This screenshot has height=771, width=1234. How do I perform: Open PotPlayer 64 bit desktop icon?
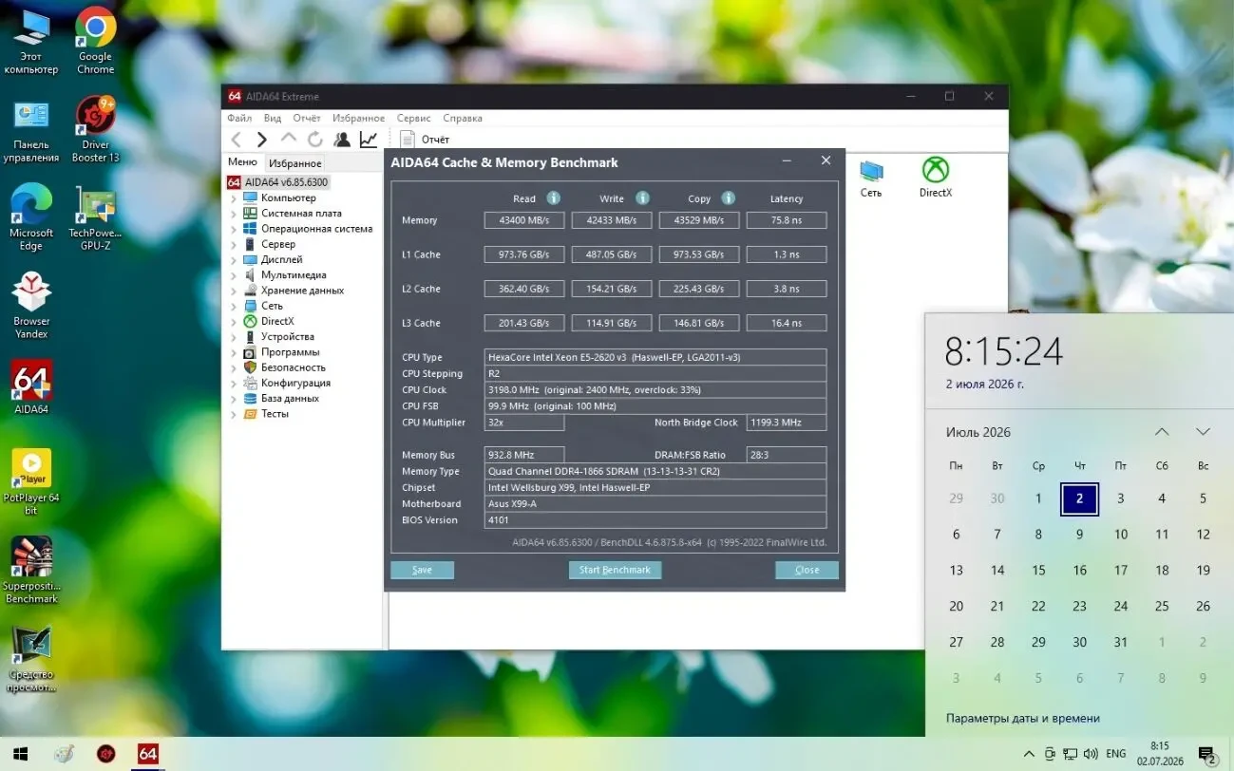pyautogui.click(x=30, y=481)
